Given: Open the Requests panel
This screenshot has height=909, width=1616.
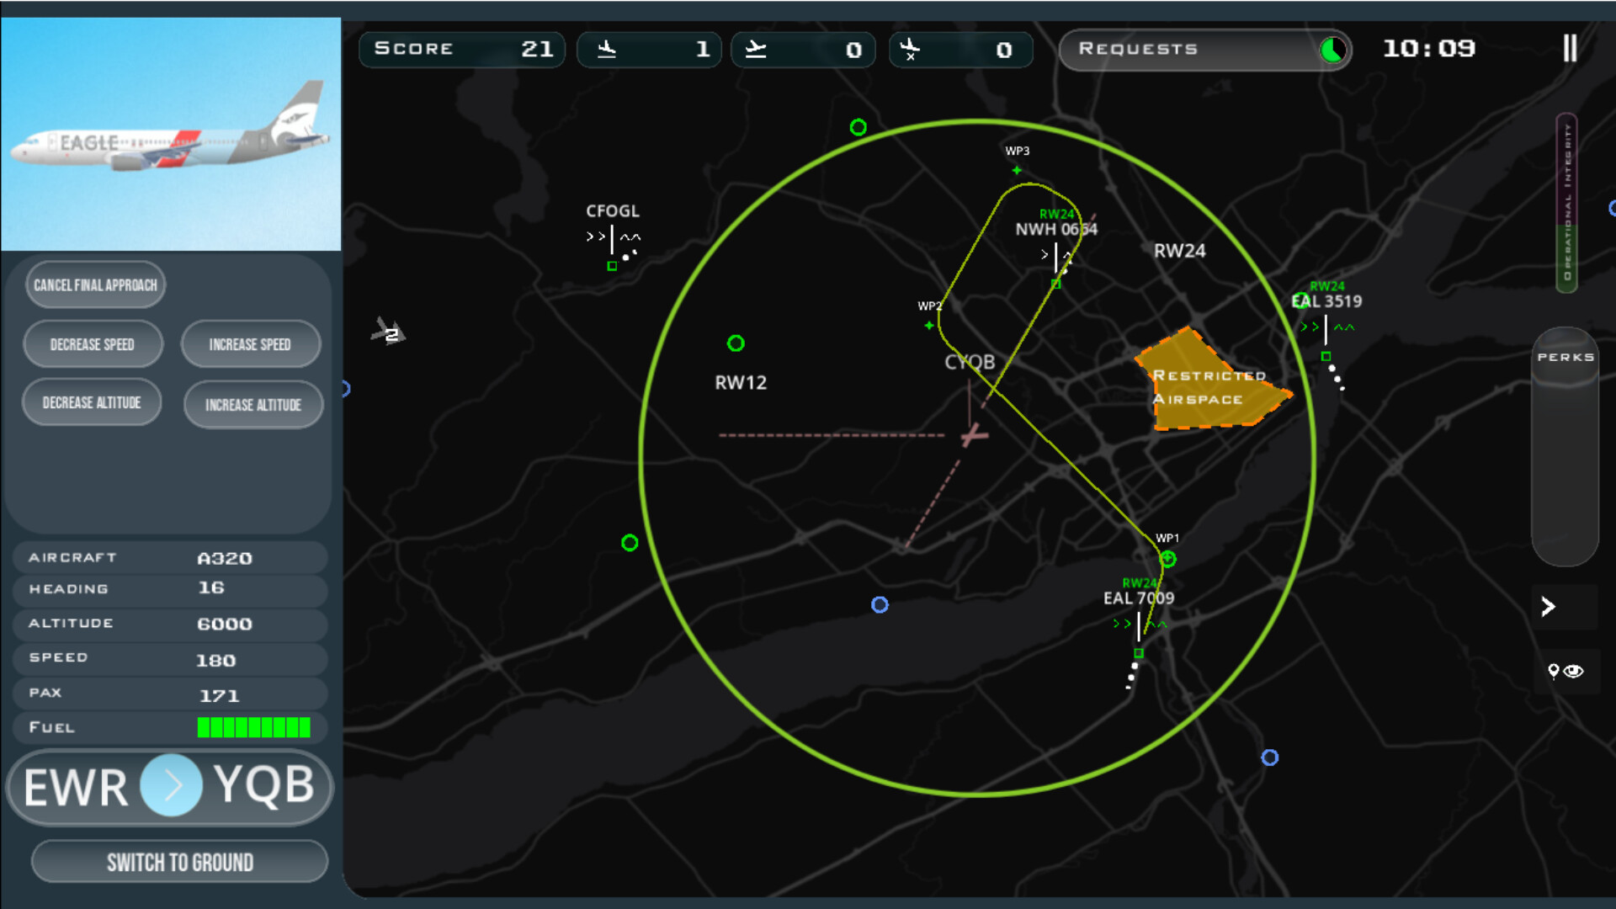Looking at the screenshot, I should [1204, 49].
